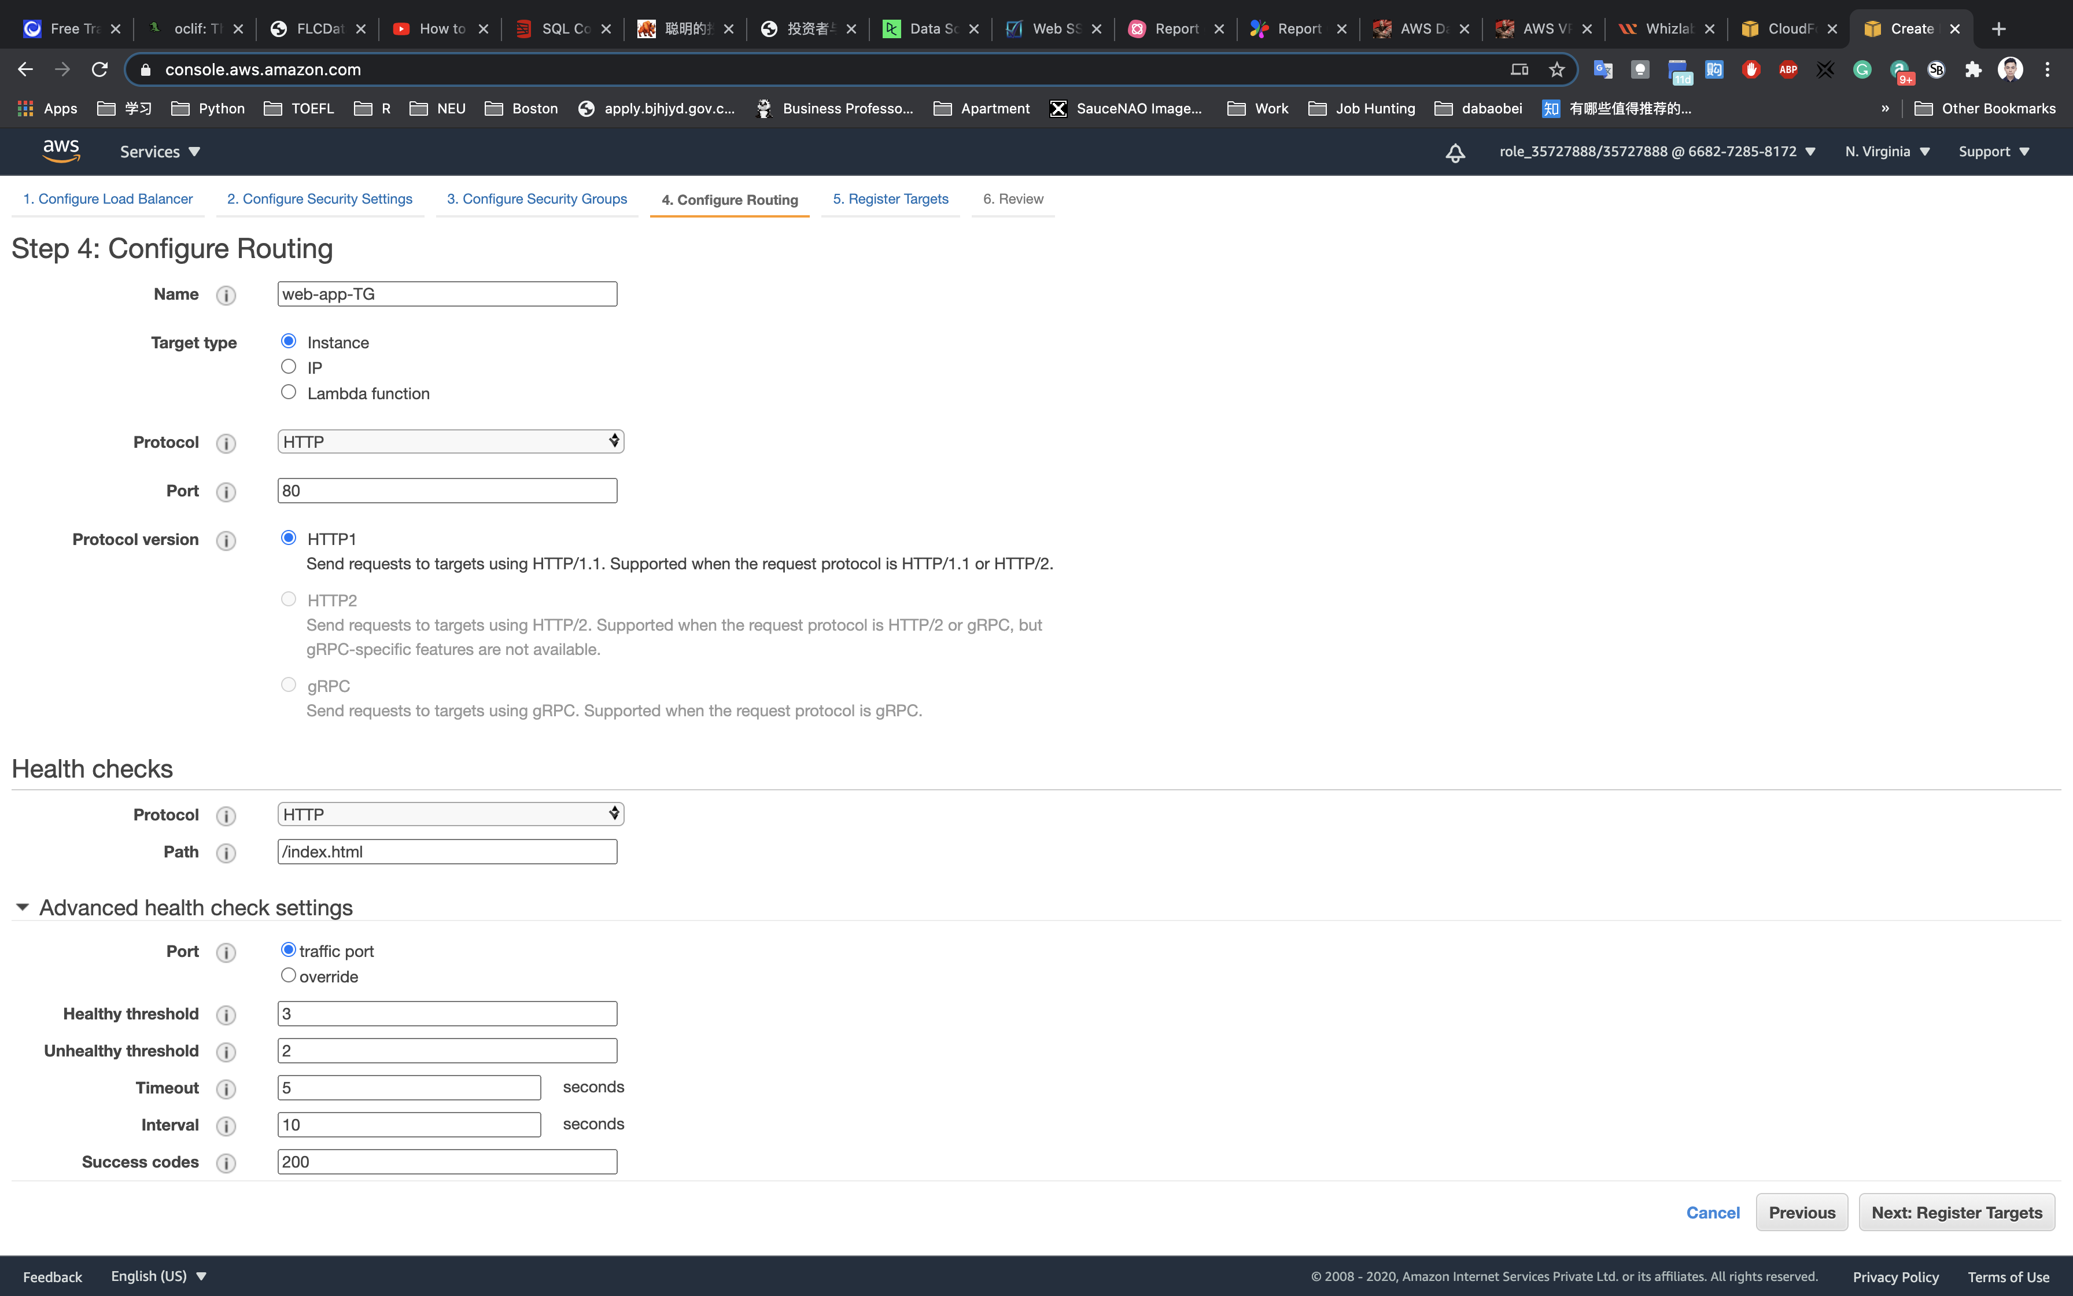The height and width of the screenshot is (1296, 2073).
Task: Open Chrome extensions puzzle icon
Action: (1973, 69)
